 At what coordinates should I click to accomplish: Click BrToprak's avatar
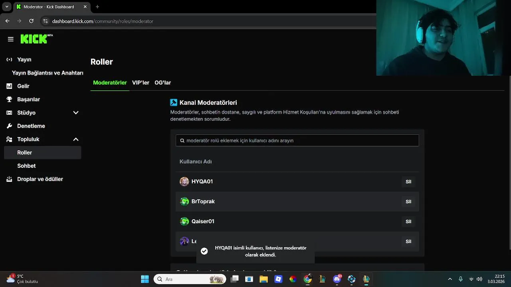pos(184,201)
